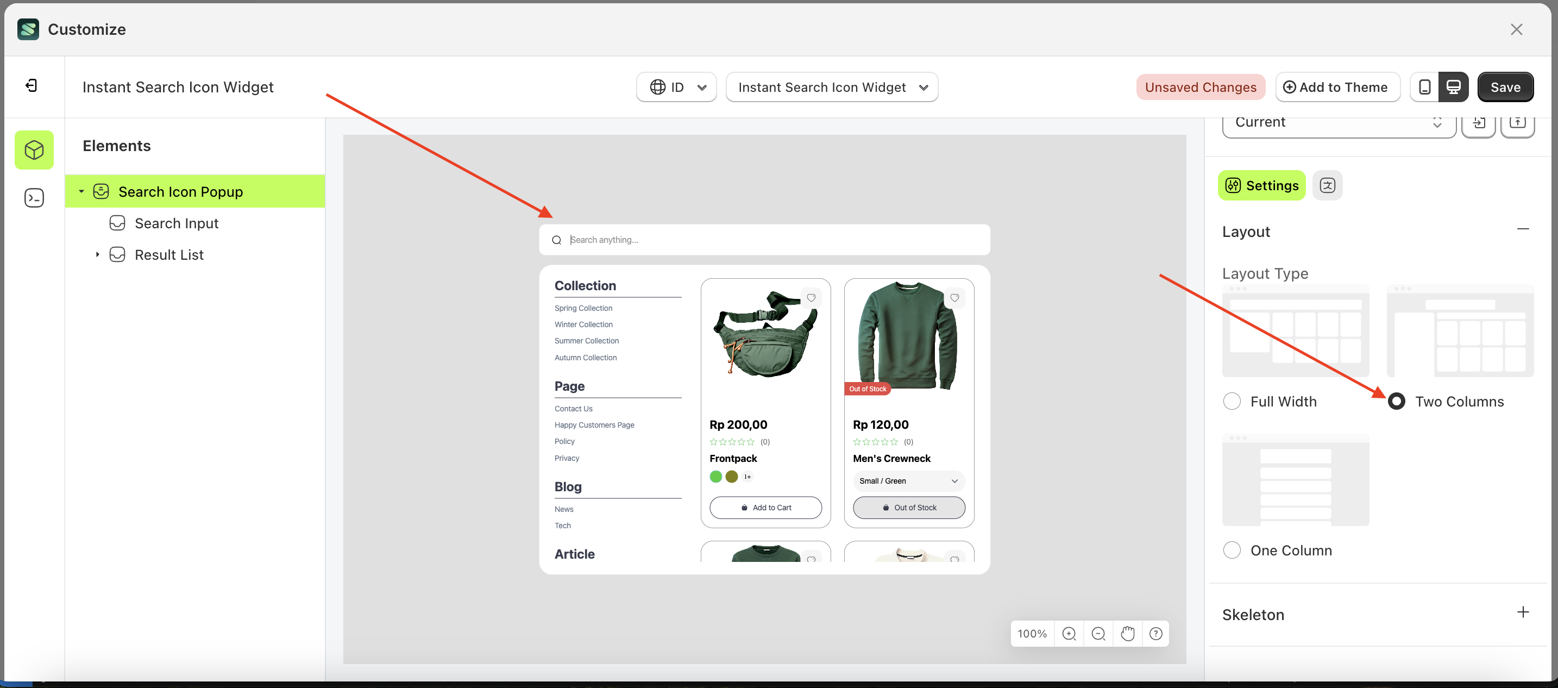Open the translation tab icon
Viewport: 1558px width, 688px height.
[x=1328, y=185]
